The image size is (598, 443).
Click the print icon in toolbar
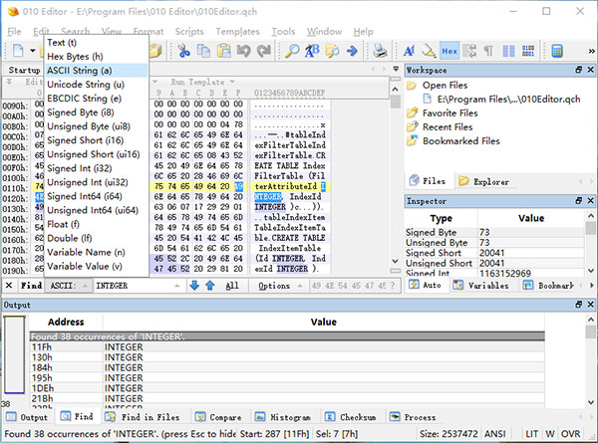380,51
